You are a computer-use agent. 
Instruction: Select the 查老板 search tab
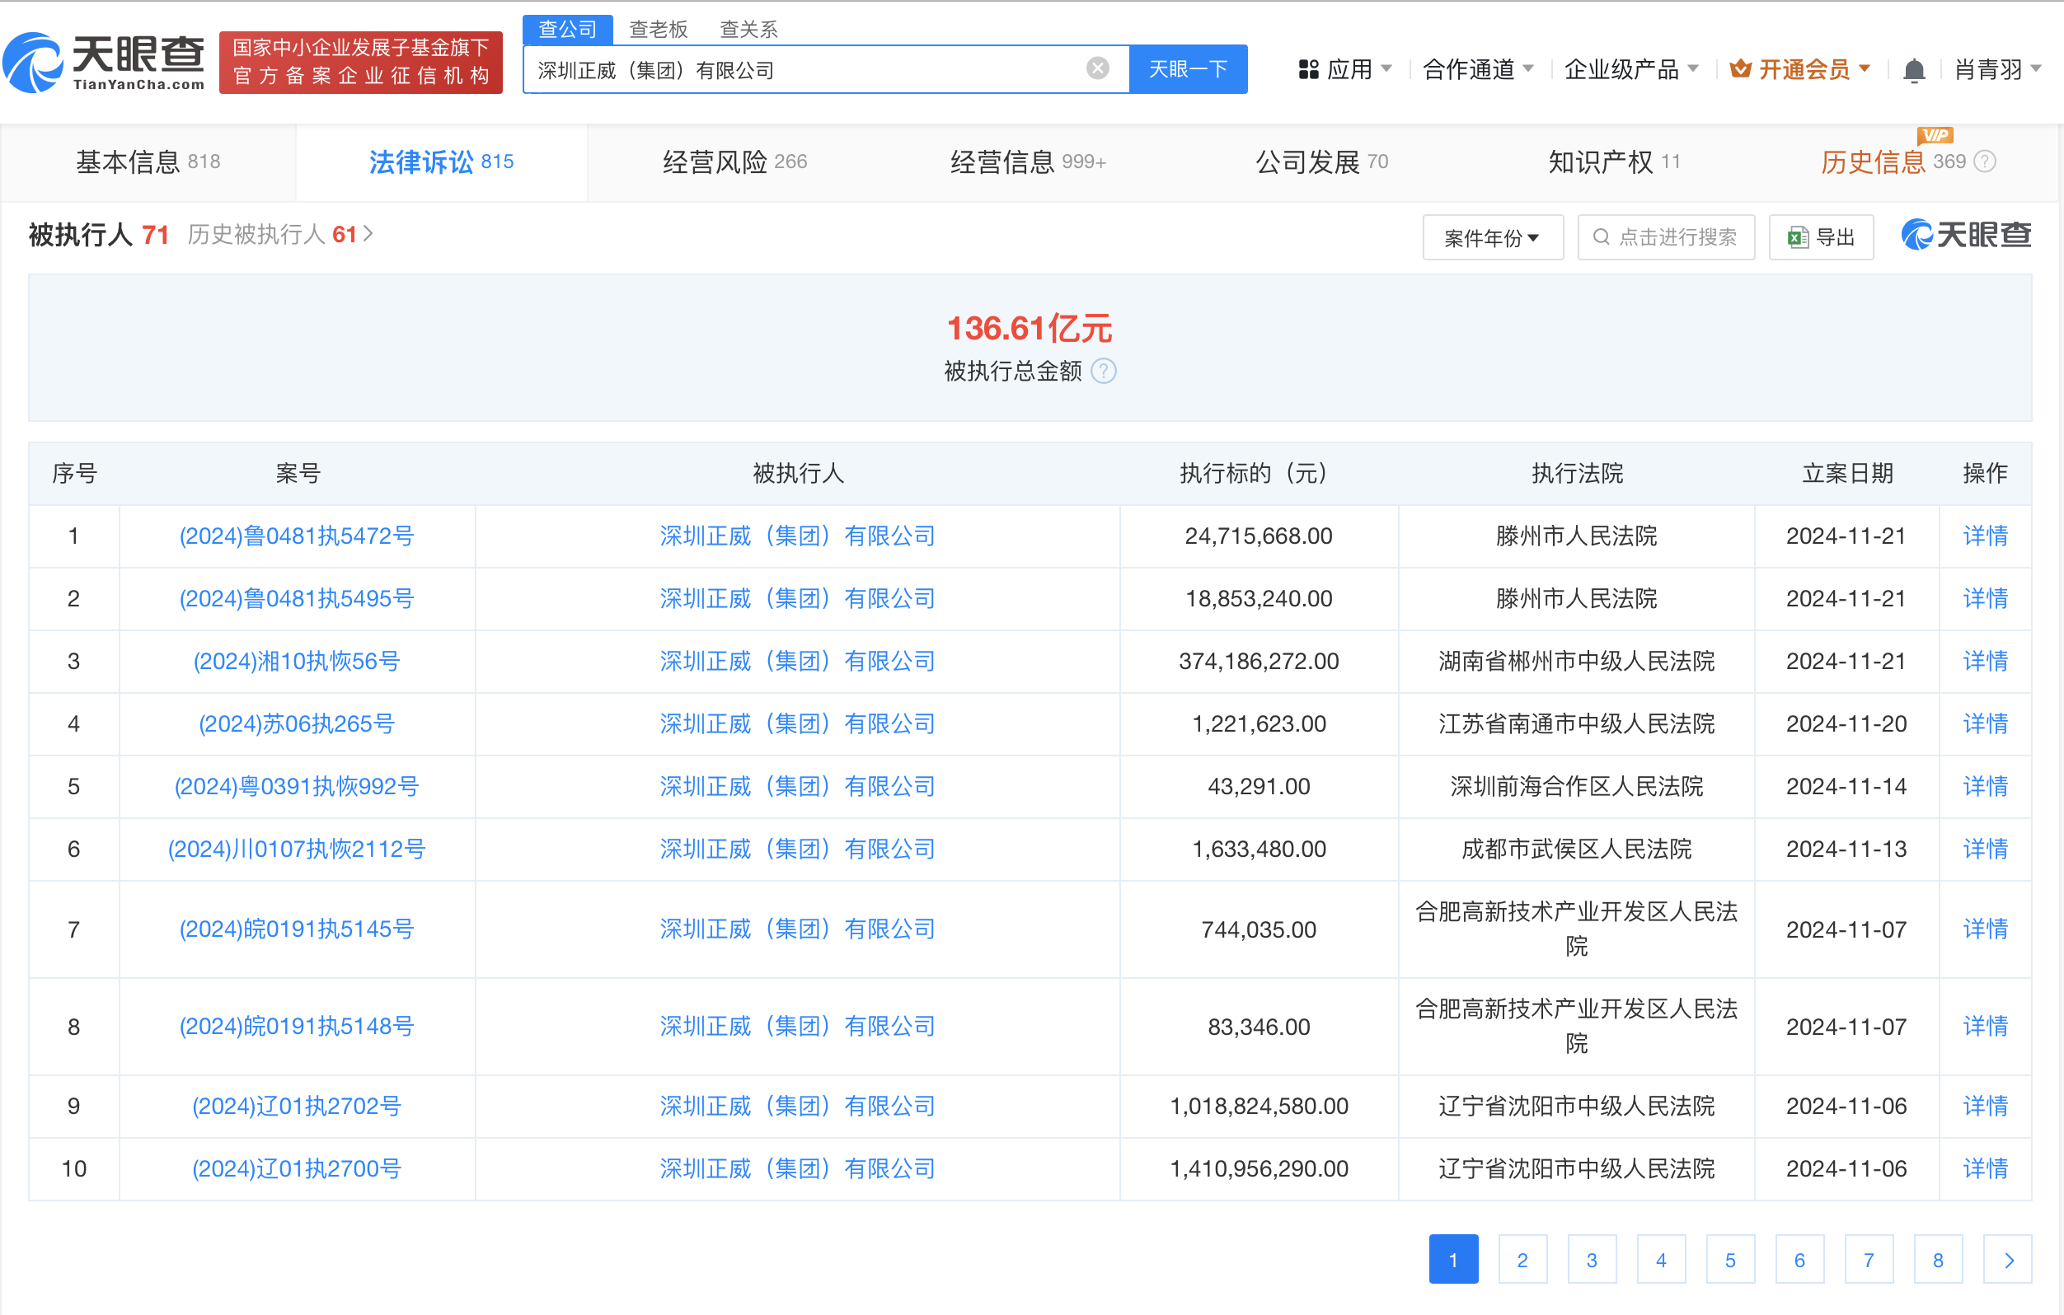(x=658, y=29)
